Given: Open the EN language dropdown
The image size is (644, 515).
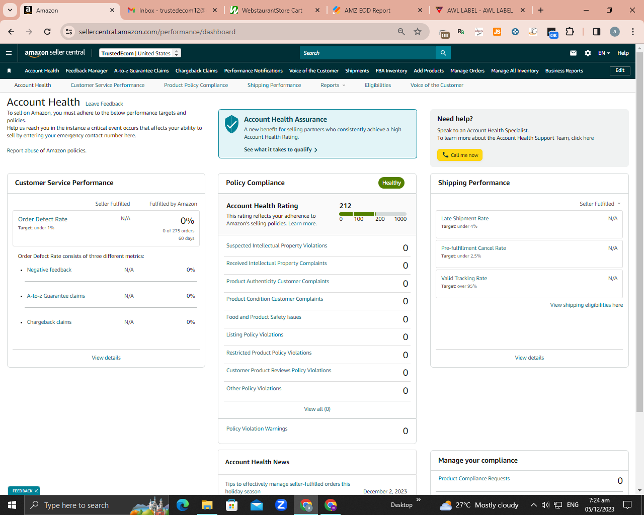Looking at the screenshot, I should pos(604,53).
